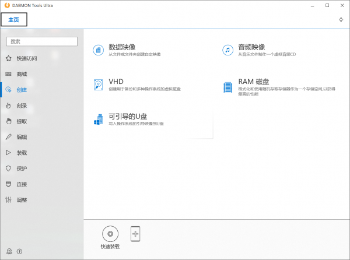The width and height of the screenshot is (350, 260).
Task: Open the 主页 tab
Action: [14, 20]
